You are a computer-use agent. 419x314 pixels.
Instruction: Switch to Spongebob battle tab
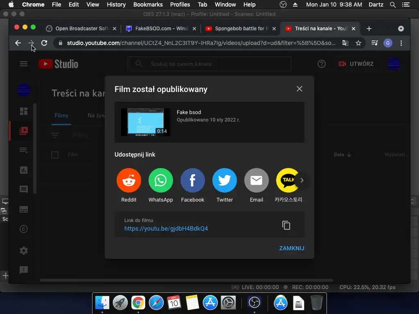click(241, 29)
